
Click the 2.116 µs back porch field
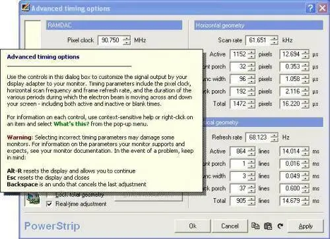coord(291,92)
